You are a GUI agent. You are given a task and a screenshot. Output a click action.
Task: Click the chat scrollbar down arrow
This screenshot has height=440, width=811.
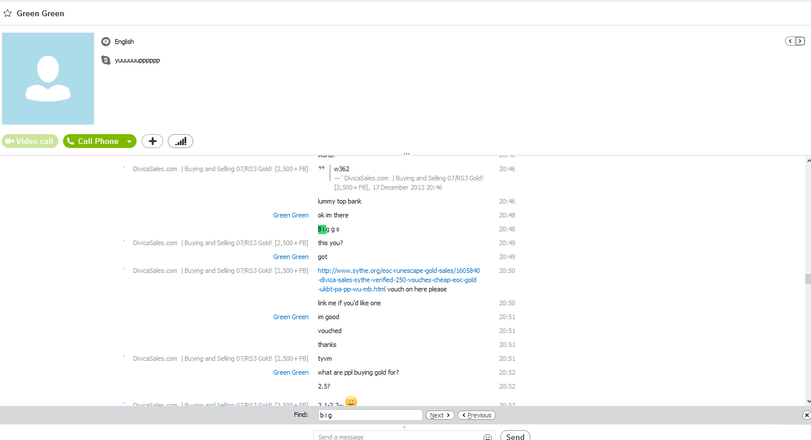(808, 401)
